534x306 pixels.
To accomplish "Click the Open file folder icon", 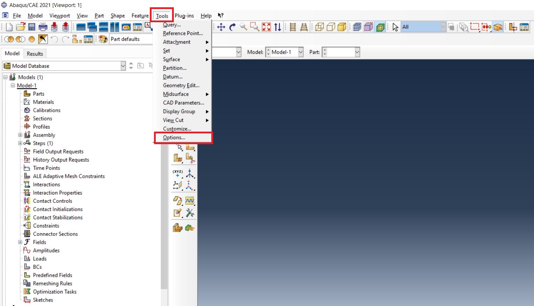I will click(21, 27).
